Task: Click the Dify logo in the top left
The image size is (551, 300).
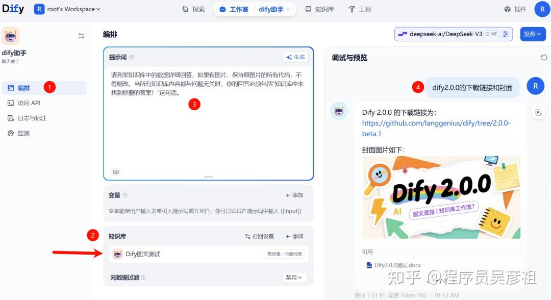Action: pos(13,8)
